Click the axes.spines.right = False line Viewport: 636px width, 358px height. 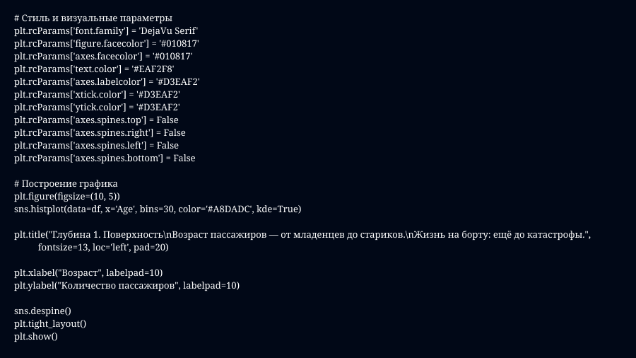tap(100, 132)
